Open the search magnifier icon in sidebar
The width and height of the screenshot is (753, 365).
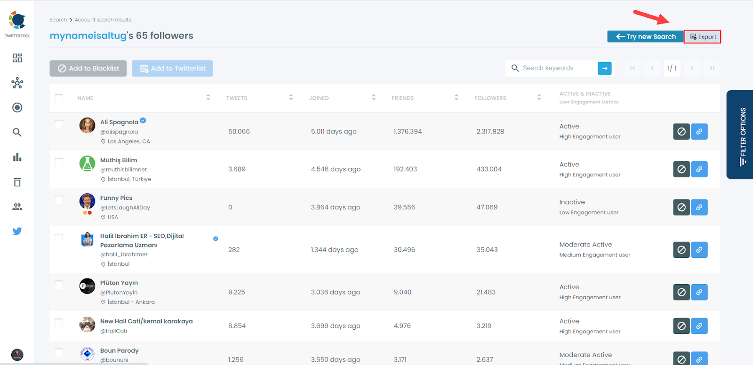tap(17, 133)
